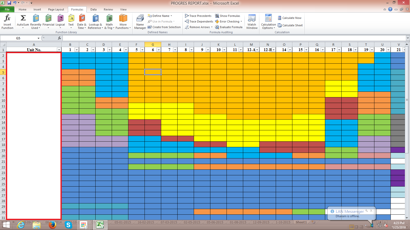Launch Firefox from the taskbar
This screenshot has height=230, width=410.
[53, 225]
